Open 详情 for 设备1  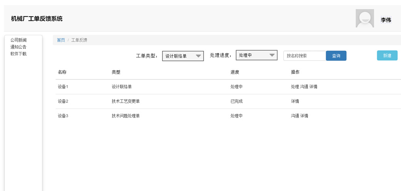point(313,87)
